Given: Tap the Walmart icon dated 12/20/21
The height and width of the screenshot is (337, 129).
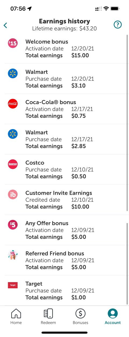Looking at the screenshot, I should pyautogui.click(x=13, y=73).
